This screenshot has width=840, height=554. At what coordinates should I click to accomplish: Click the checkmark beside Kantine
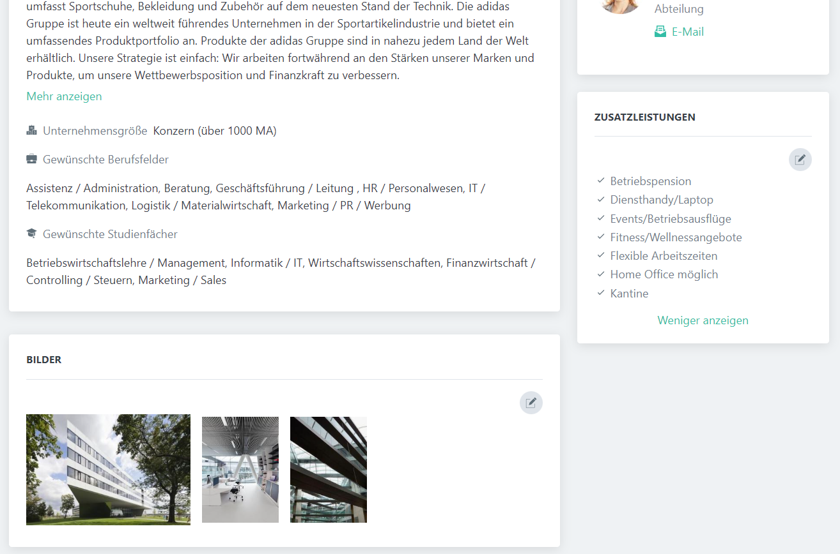pos(601,293)
